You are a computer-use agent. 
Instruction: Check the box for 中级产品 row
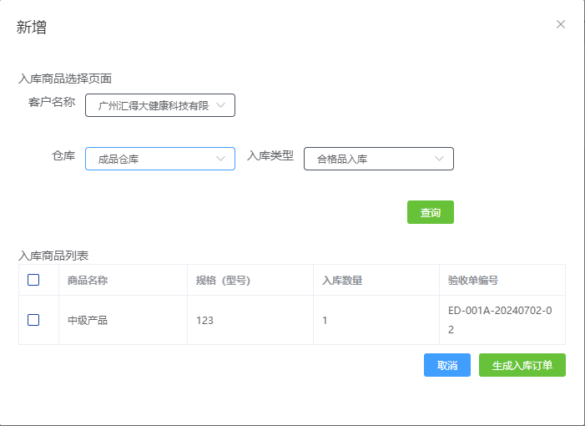tap(33, 319)
